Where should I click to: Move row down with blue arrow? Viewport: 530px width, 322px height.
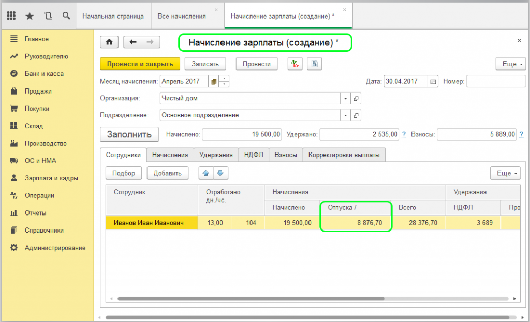coord(220,173)
